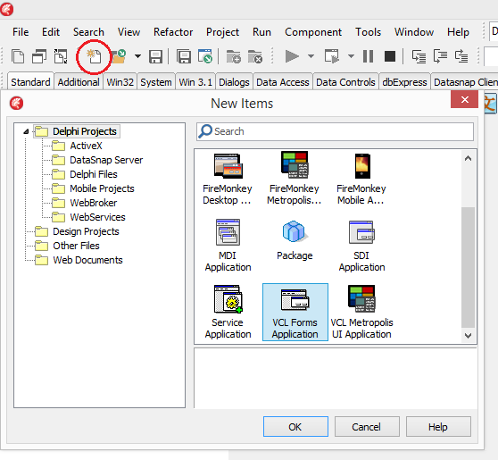This screenshot has width=498, height=460.
Task: Click the Save All toolbar icon
Action: (x=184, y=56)
